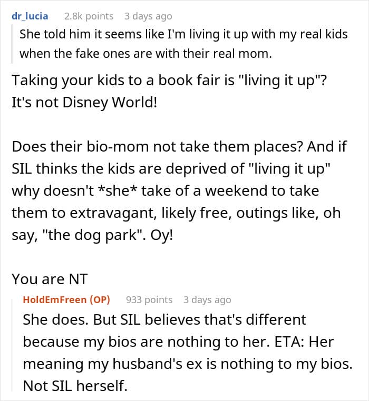Click the 2.8k points score
Image resolution: width=369 pixels, height=401 pixels.
coord(89,16)
